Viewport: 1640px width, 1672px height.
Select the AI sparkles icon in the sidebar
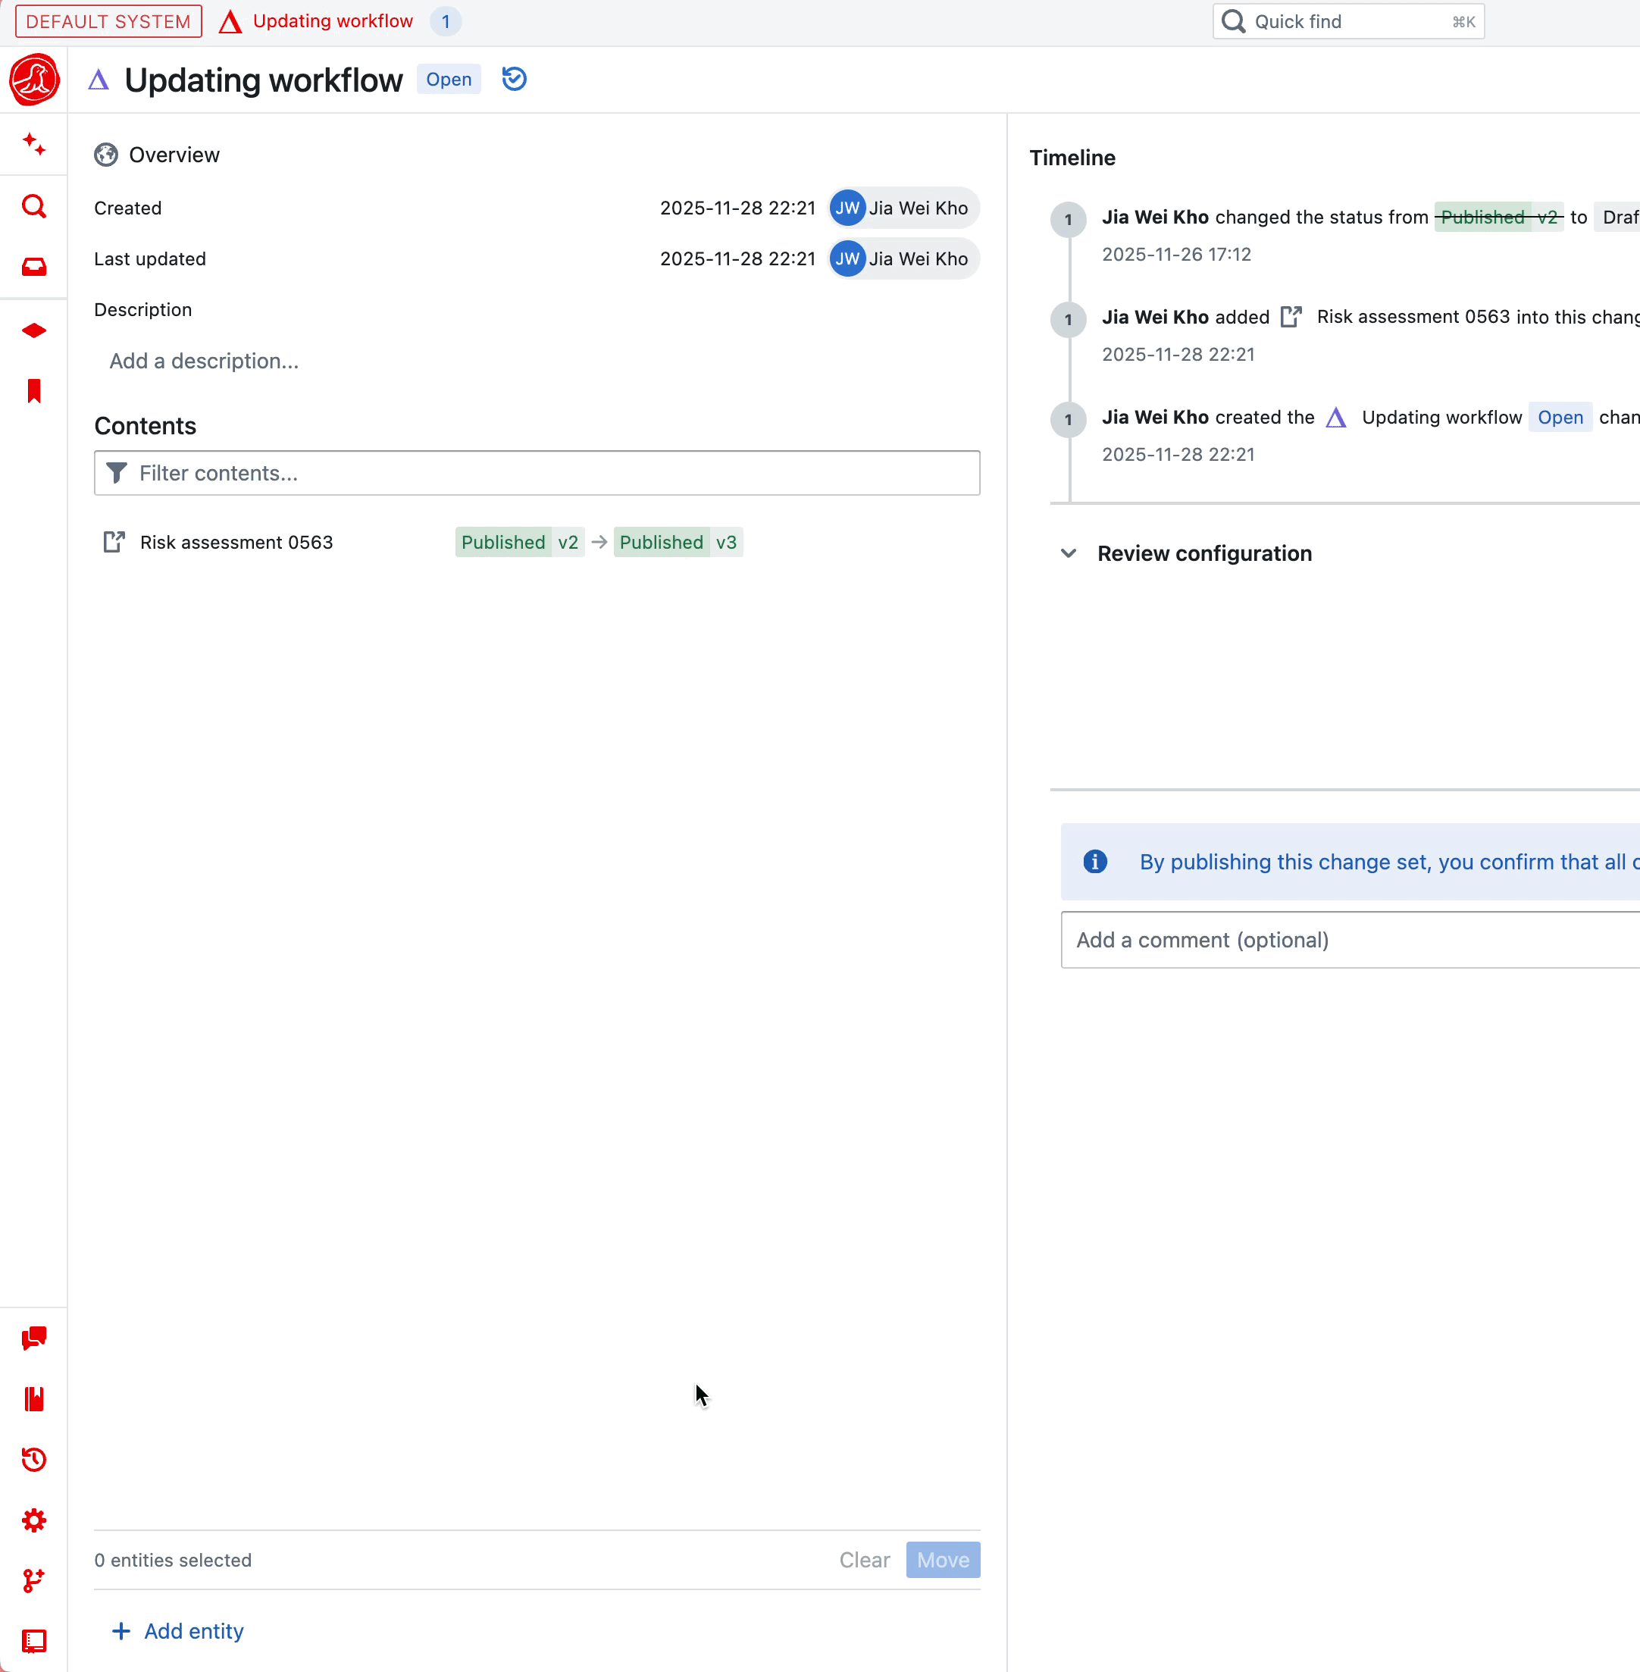click(x=33, y=145)
